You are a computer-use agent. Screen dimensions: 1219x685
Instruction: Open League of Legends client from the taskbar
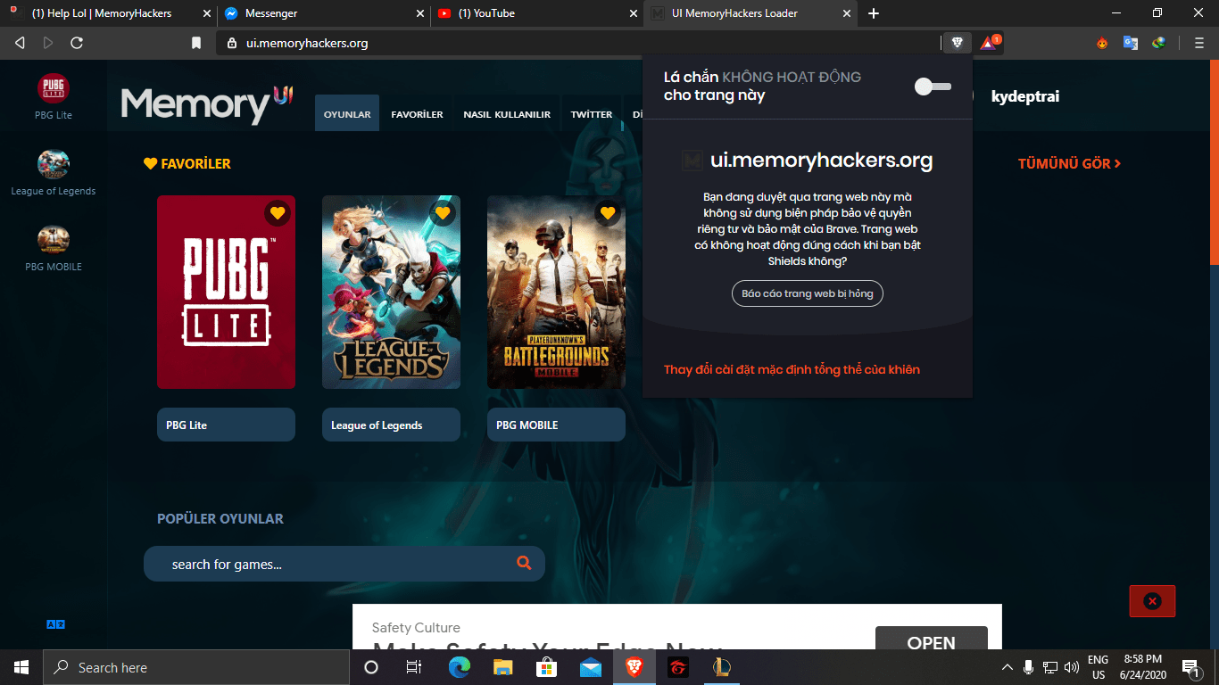click(722, 667)
